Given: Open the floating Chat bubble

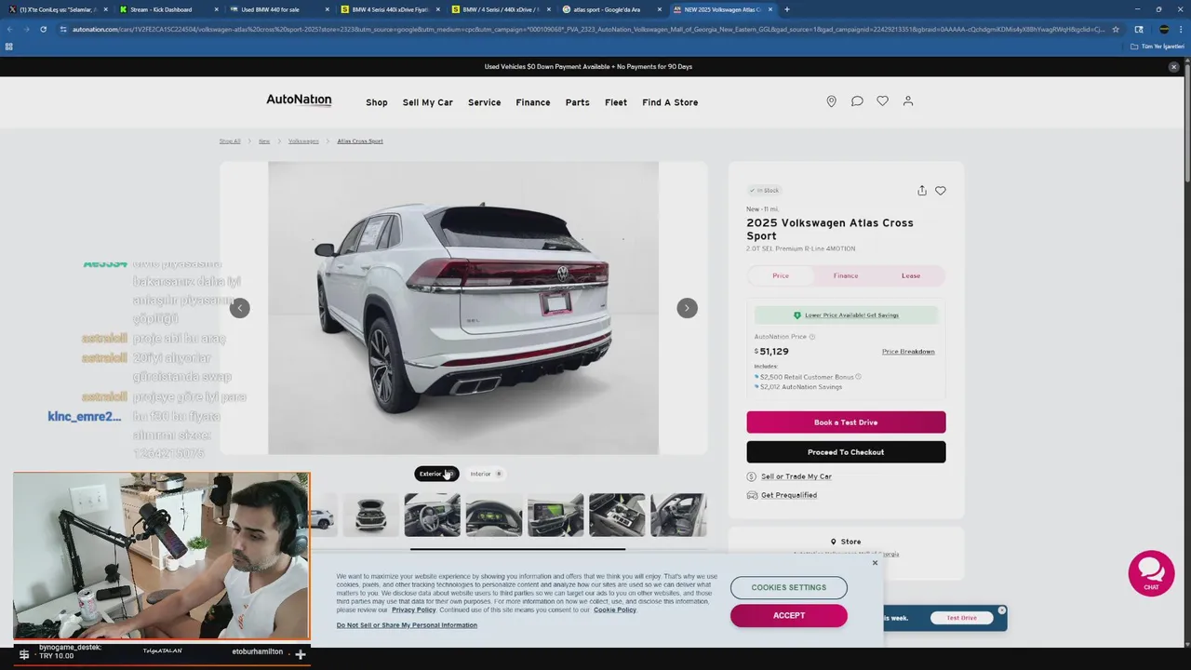Looking at the screenshot, I should point(1151,572).
